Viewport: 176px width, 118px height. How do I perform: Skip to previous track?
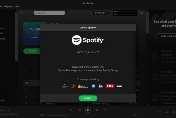point(79,110)
